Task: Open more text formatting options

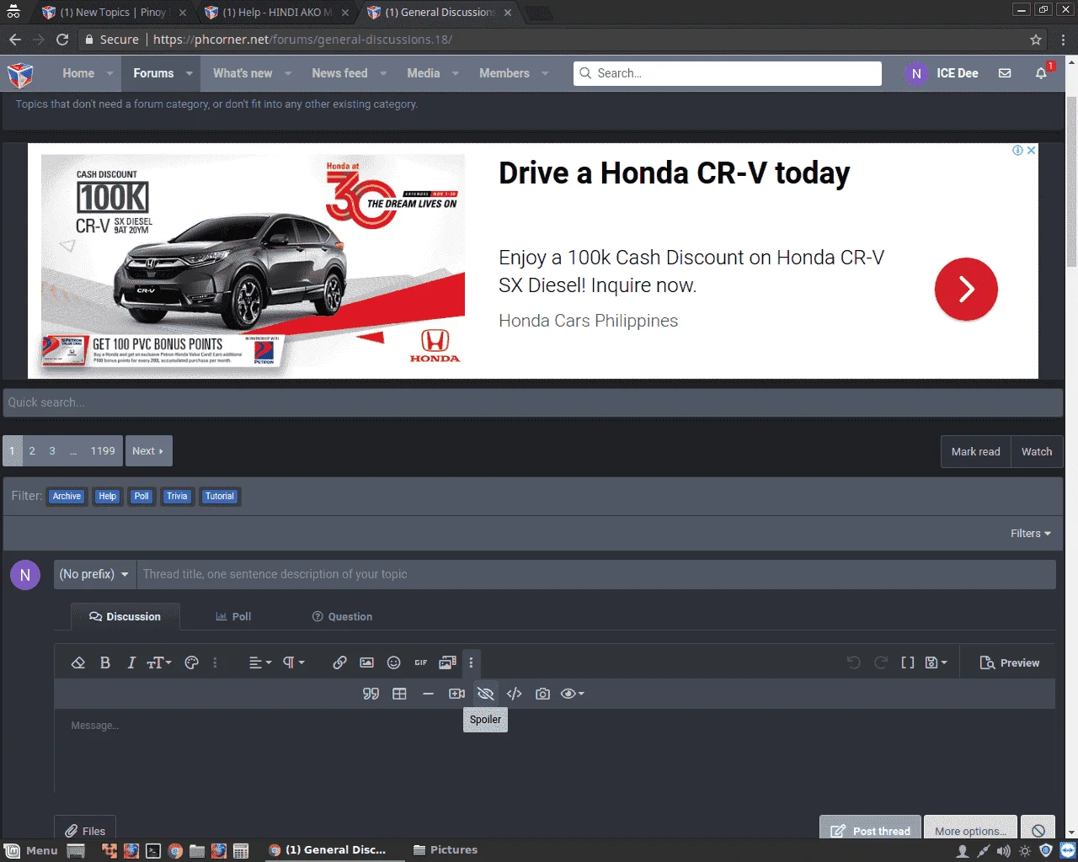Action: pyautogui.click(x=215, y=662)
